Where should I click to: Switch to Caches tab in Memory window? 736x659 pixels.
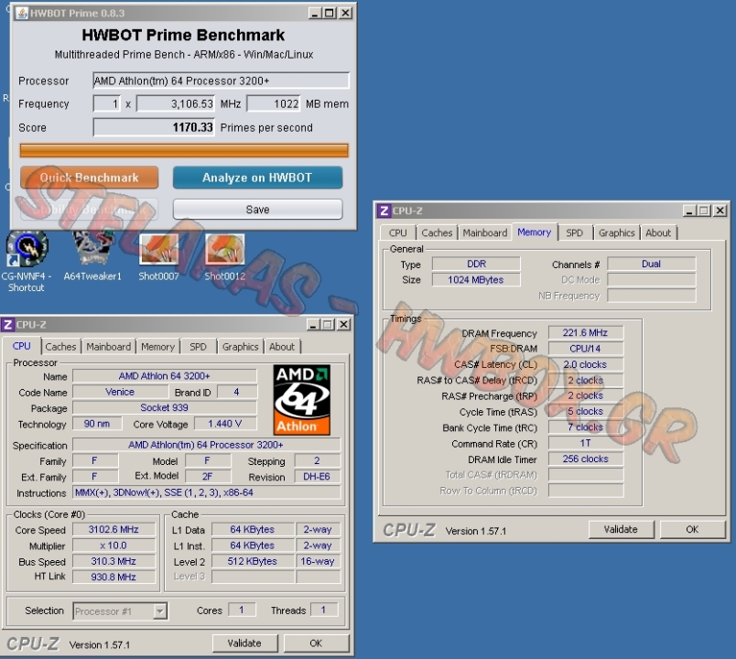click(x=437, y=232)
